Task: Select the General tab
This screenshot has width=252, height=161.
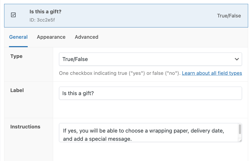Action: pos(18,37)
